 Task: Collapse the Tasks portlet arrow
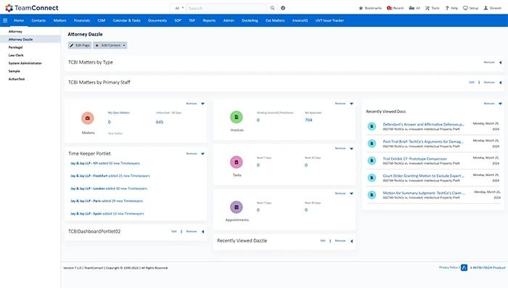coord(351,149)
